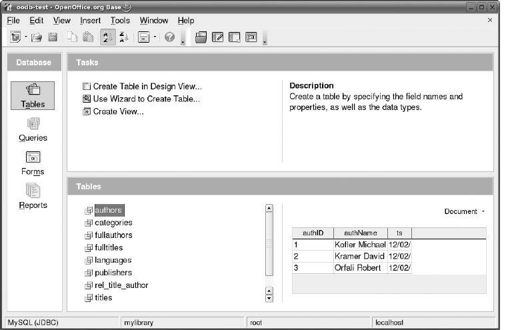Click the Open folder toolbar icon
Screen dimensions: 510x330
click(37, 37)
